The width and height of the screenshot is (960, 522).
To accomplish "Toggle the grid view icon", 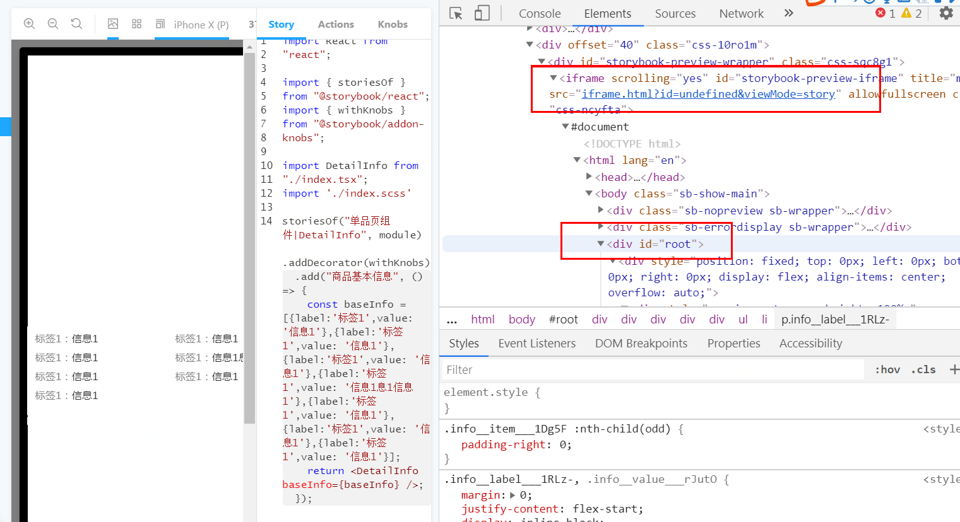I will click(x=136, y=24).
